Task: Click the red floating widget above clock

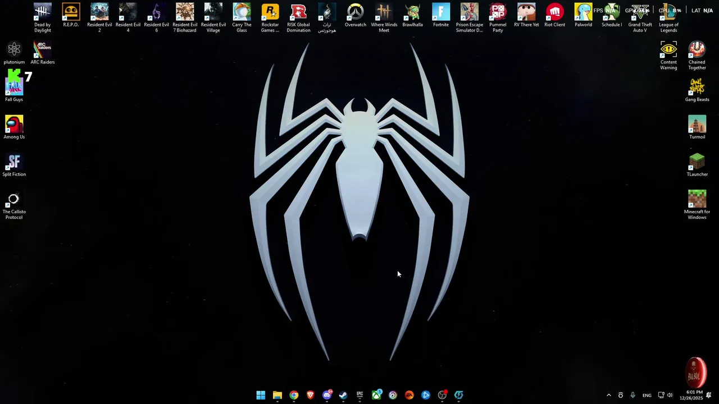Action: coord(697,372)
